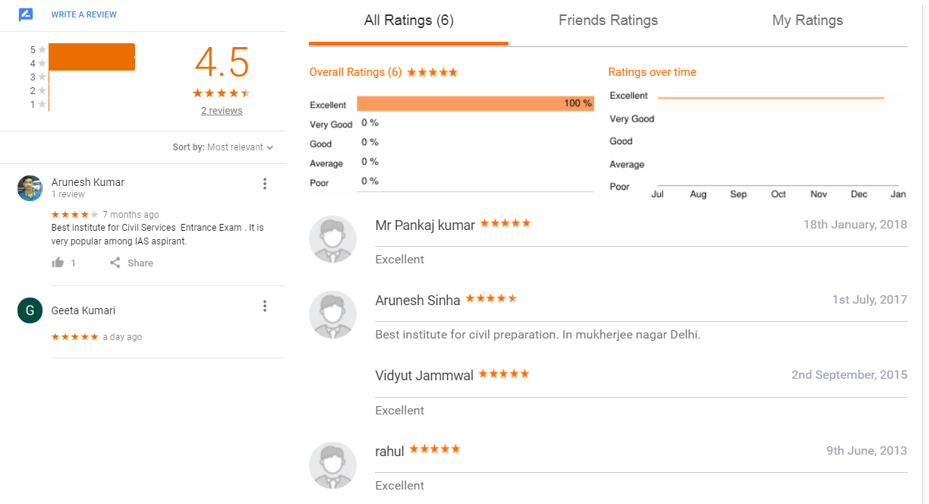Click Arunesh Sinha's avatar icon
Screen dimensions: 929x504
click(332, 314)
